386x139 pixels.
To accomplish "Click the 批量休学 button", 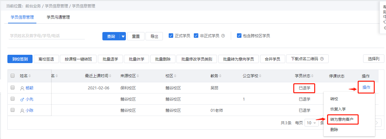I will pos(137,59).
